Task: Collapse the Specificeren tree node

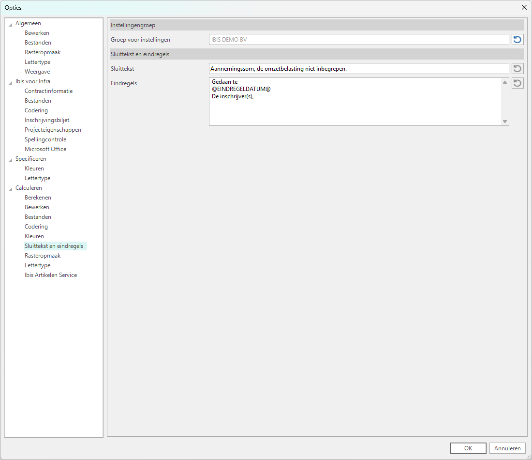Action: [11, 159]
